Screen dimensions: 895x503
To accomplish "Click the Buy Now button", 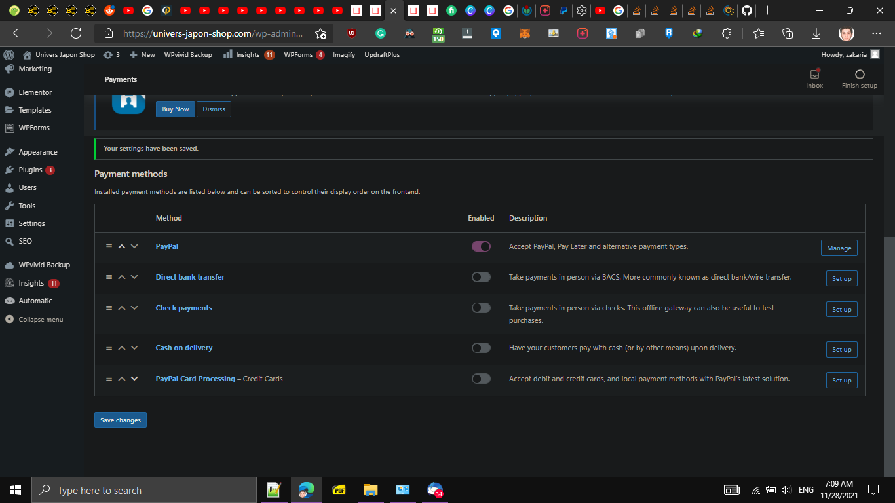I will tap(175, 109).
